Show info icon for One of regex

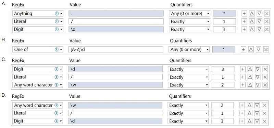[57, 49]
